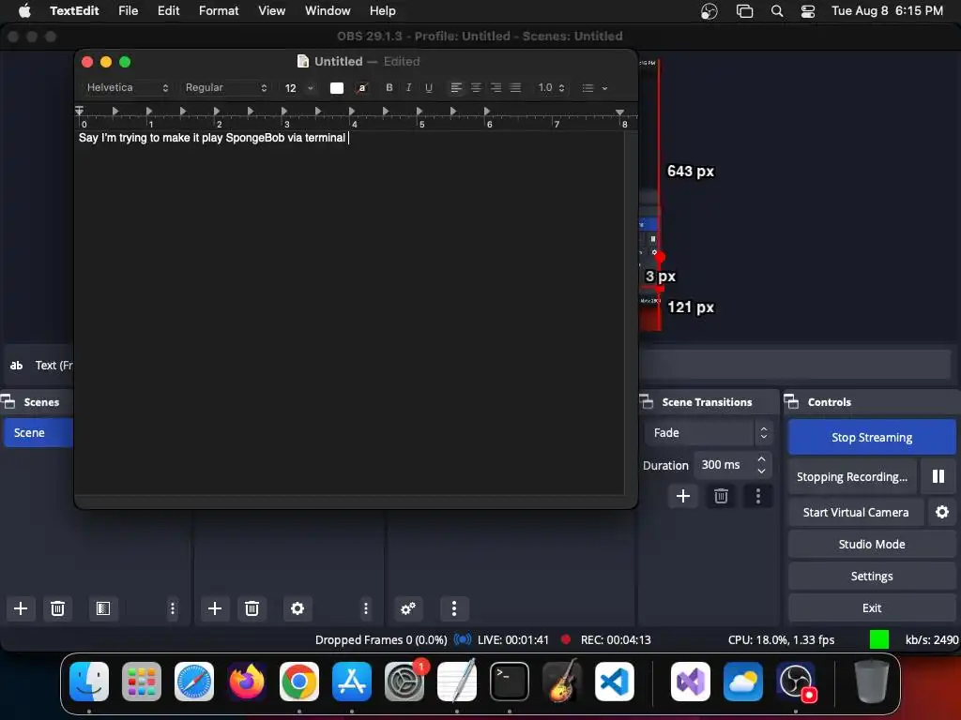Remove the selected scene
The image size is (961, 720).
[57, 608]
